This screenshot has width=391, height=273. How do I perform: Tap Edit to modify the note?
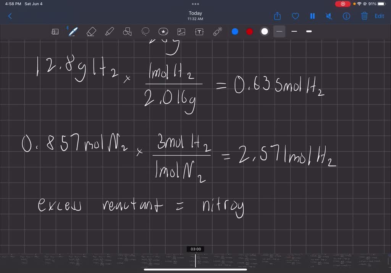point(379,16)
